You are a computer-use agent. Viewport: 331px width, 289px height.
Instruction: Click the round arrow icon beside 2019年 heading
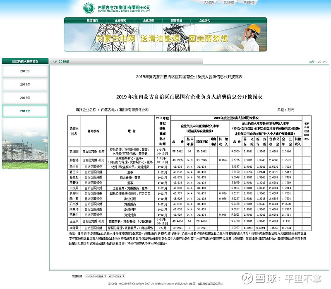(55, 61)
